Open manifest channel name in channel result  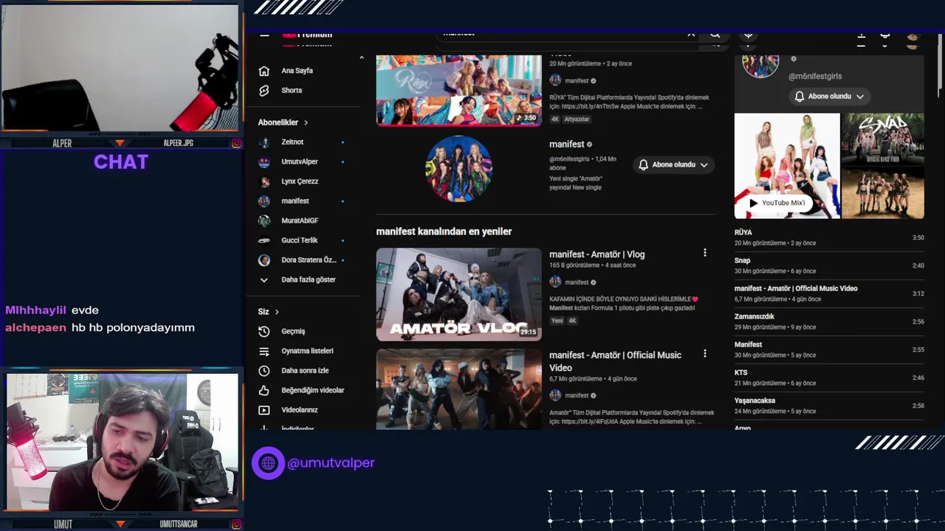pyautogui.click(x=566, y=145)
